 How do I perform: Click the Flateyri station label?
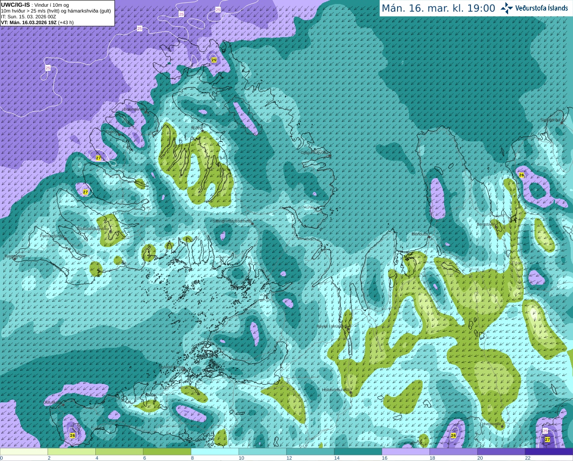tap(111, 132)
